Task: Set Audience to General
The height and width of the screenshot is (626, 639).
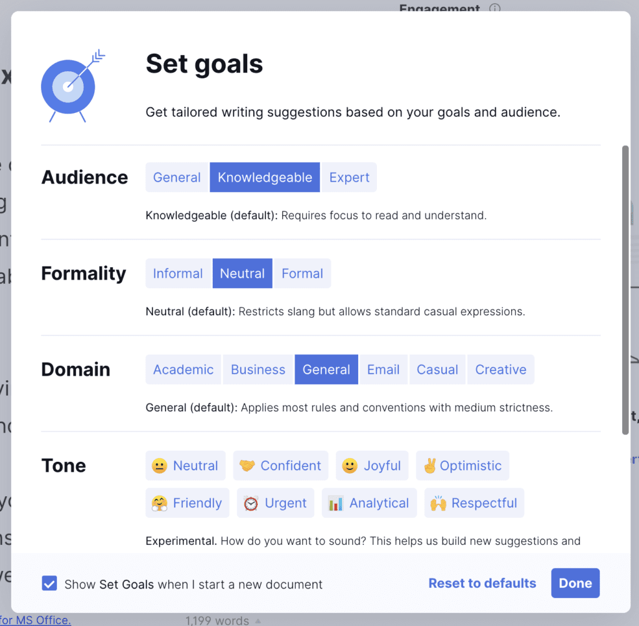Action: [177, 177]
